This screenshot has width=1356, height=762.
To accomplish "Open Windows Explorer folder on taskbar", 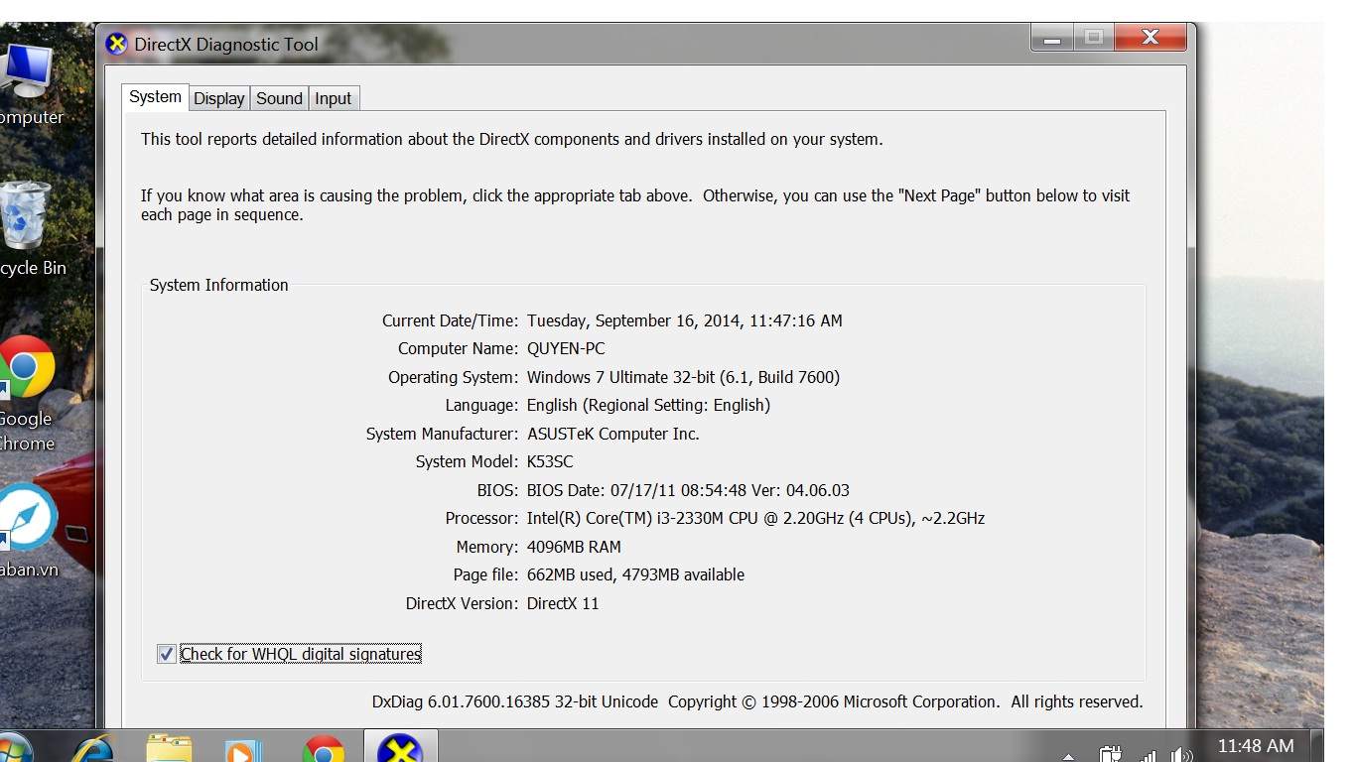I will coord(169,748).
